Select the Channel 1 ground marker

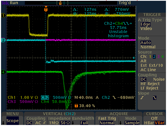(x=4, y=16)
